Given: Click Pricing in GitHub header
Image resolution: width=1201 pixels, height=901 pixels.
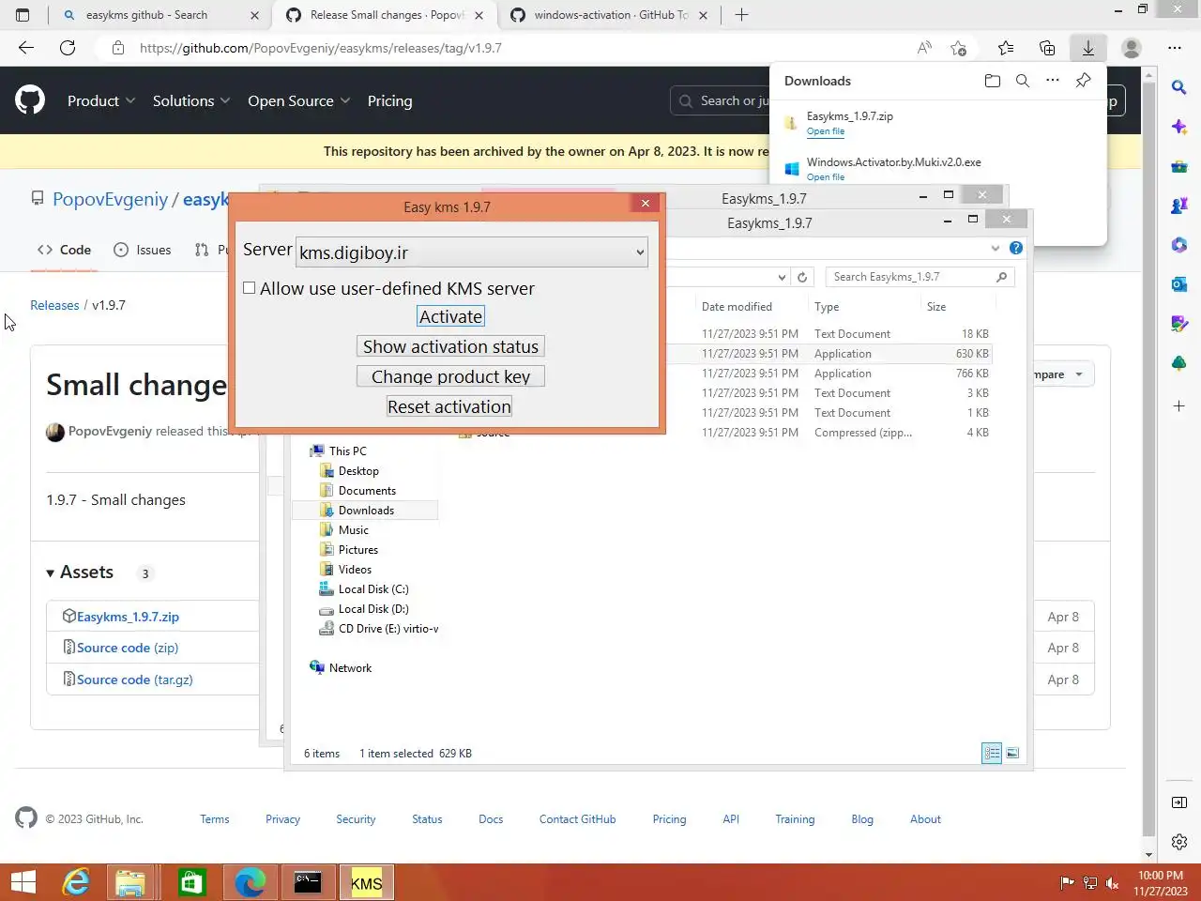Looking at the screenshot, I should 389,100.
